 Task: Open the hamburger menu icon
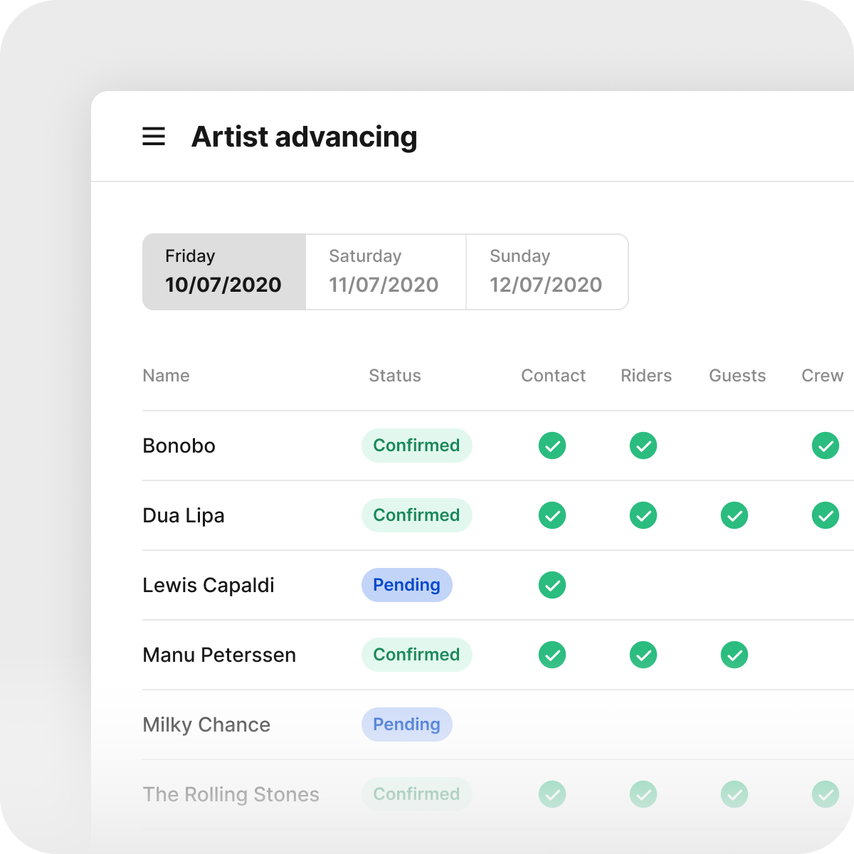pos(154,137)
